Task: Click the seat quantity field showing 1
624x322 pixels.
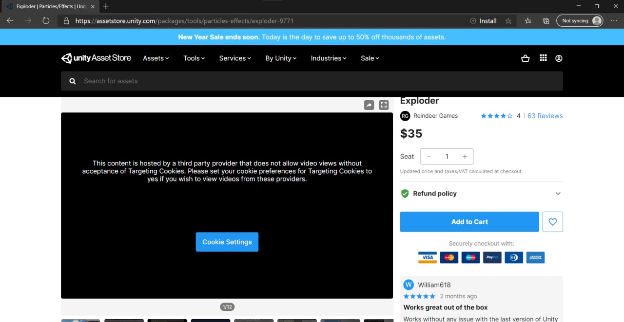Action: 447,157
